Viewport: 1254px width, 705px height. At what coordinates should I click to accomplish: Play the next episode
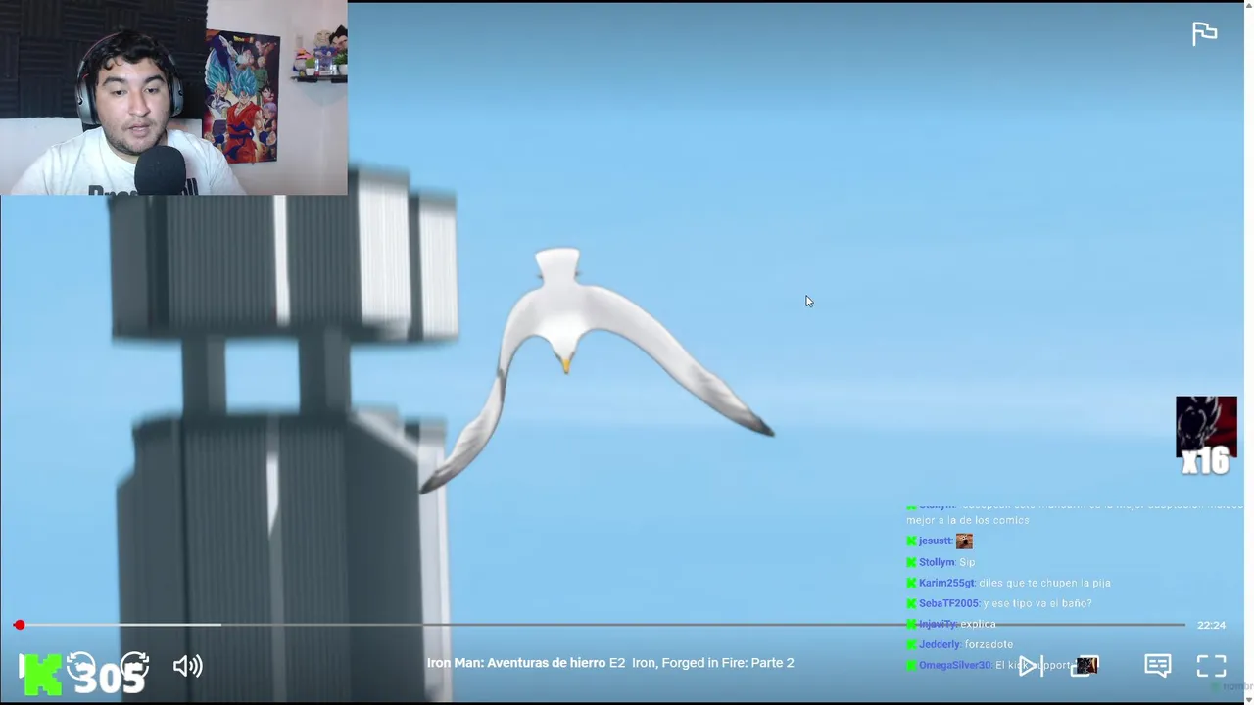click(1030, 666)
